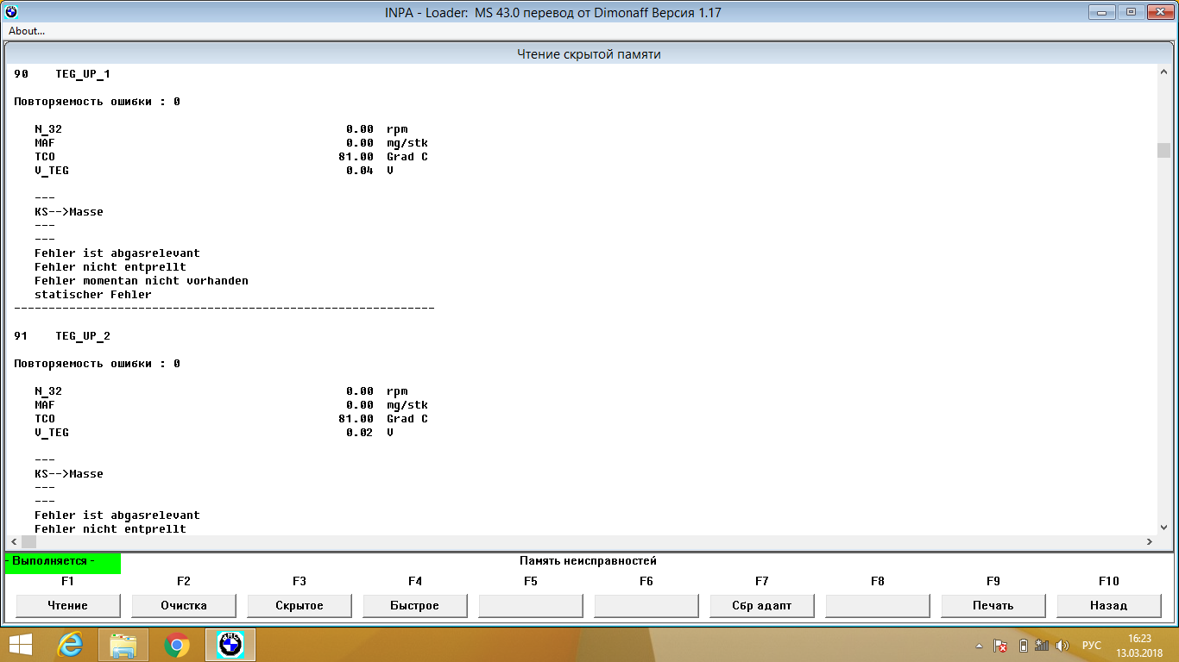Click the empty button under F8
This screenshot has width=1179, height=662.
click(x=877, y=606)
